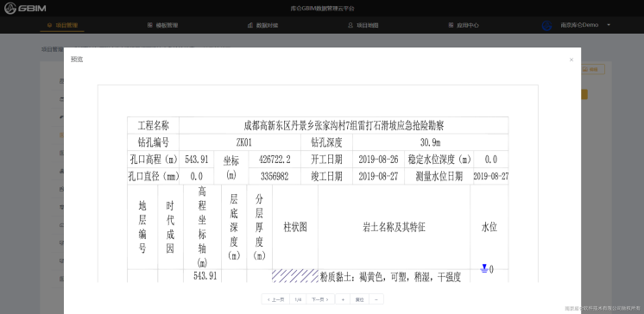Click the blue water level marker icon
This screenshot has height=314, width=644.
click(484, 269)
